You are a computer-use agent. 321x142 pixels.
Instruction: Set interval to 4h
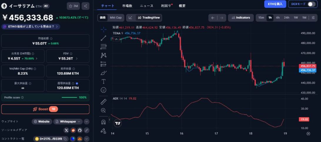[x=278, y=18]
